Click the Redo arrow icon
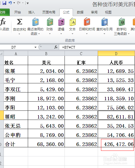The width and height of the screenshot is (135, 168). [x=19, y=3]
